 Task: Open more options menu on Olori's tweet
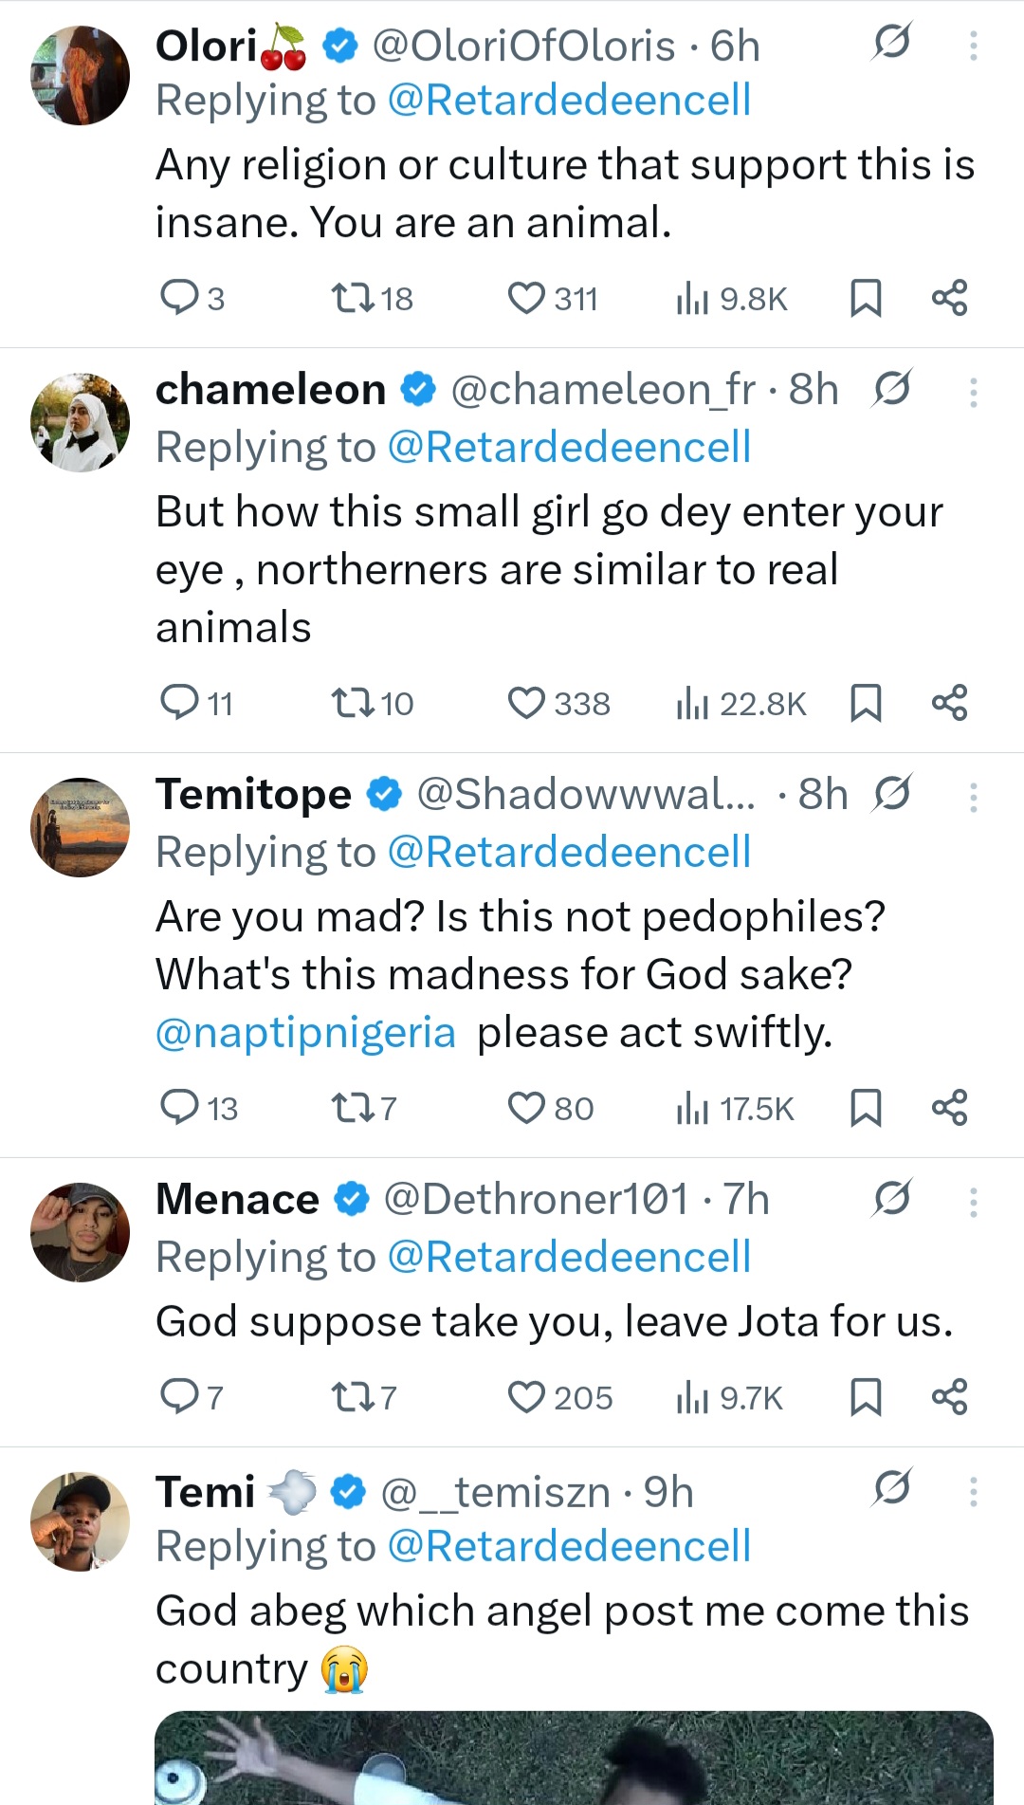pos(973,46)
